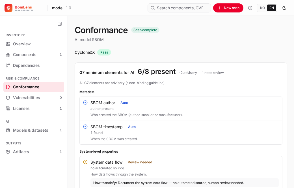Viewport: 294px width, 188px height.
Task: Click the Vulnerabilities shield icon
Action: pos(8,98)
